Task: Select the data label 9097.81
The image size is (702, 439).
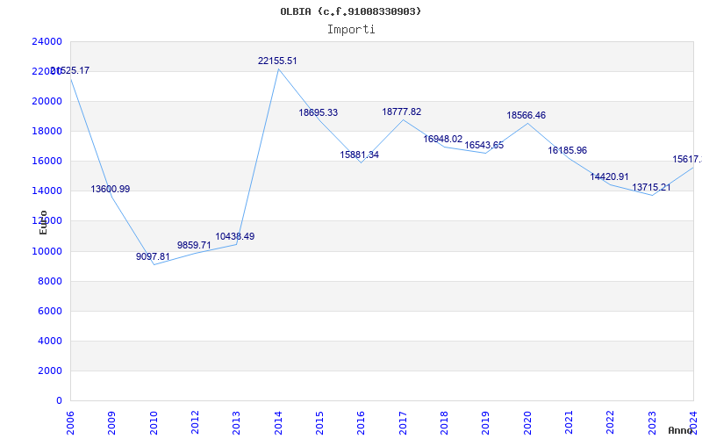Action: [x=153, y=256]
